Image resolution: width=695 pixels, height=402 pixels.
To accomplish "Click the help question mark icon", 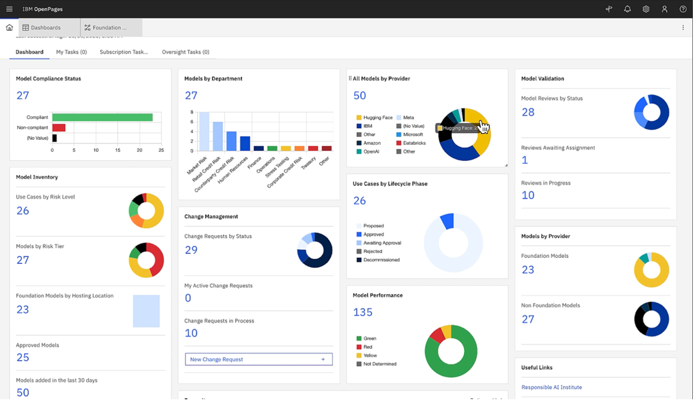I will coord(683,9).
